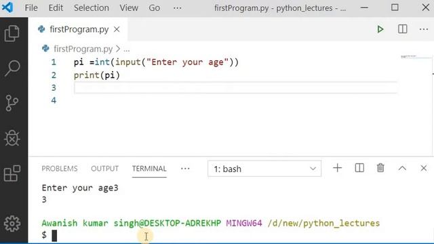The height and width of the screenshot is (244, 434).
Task: Click the code minimap preview
Action: [x=408, y=56]
